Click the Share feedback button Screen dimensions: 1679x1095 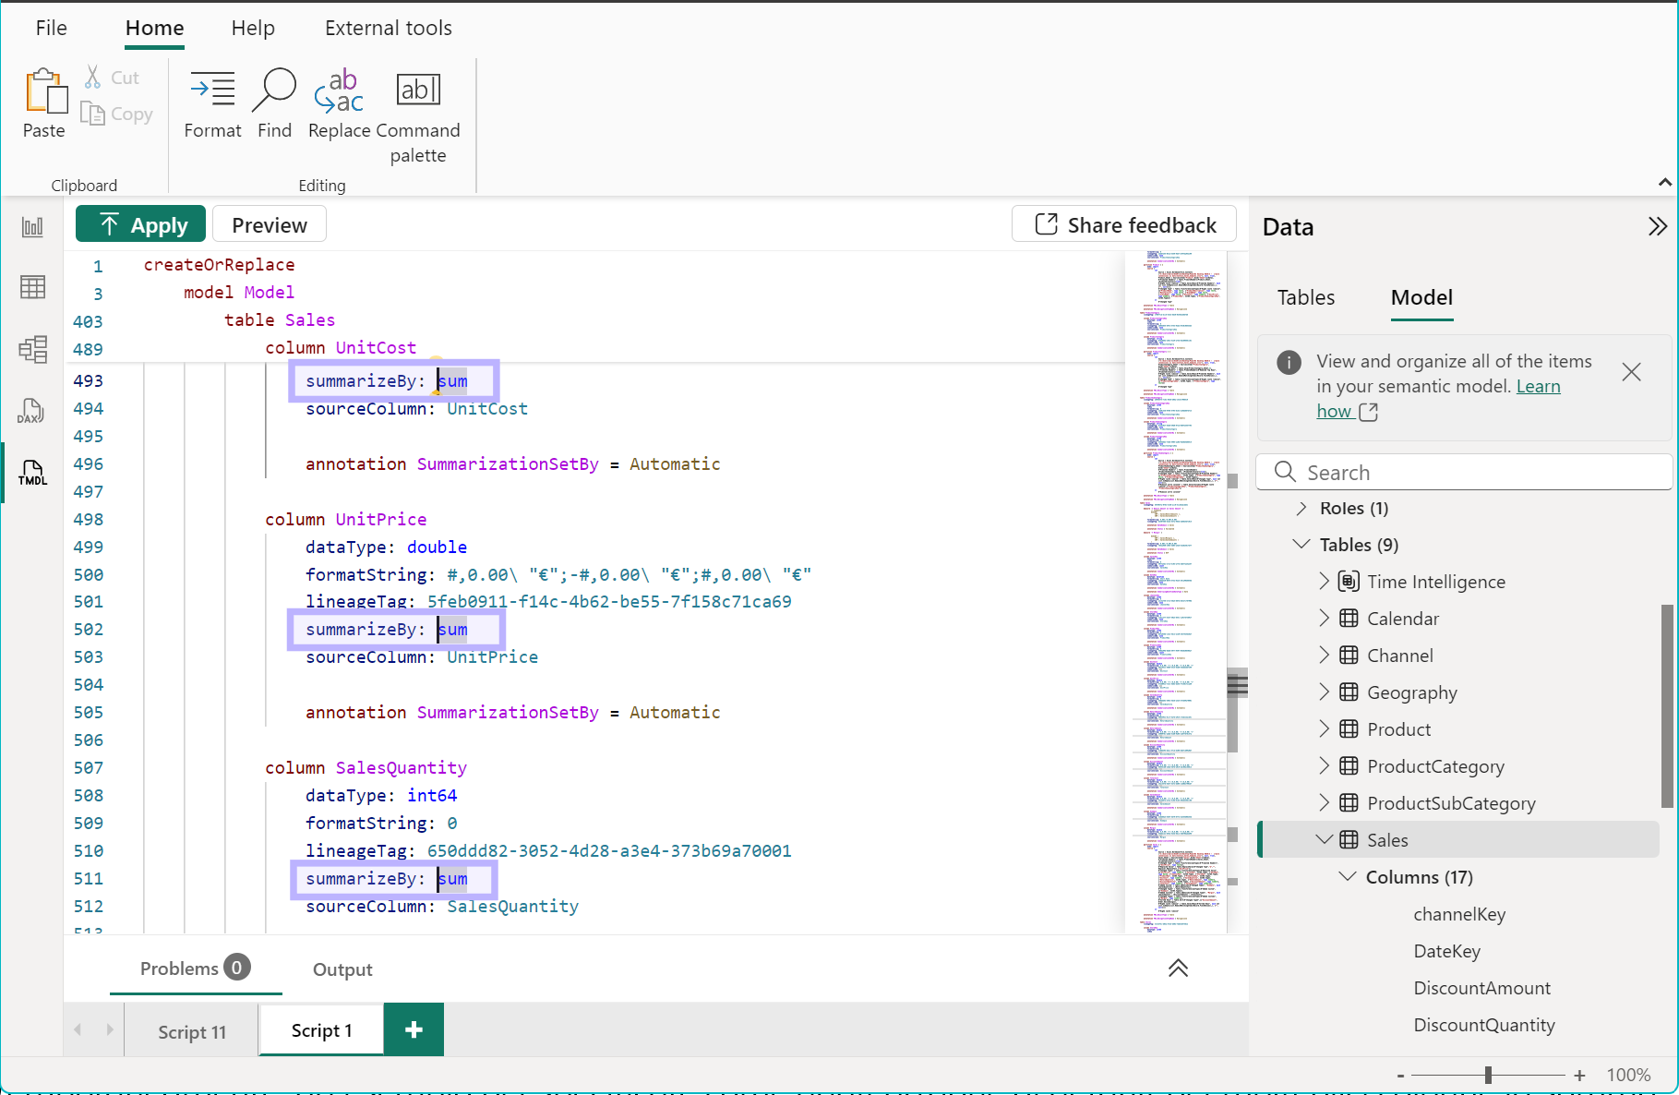pos(1124,225)
